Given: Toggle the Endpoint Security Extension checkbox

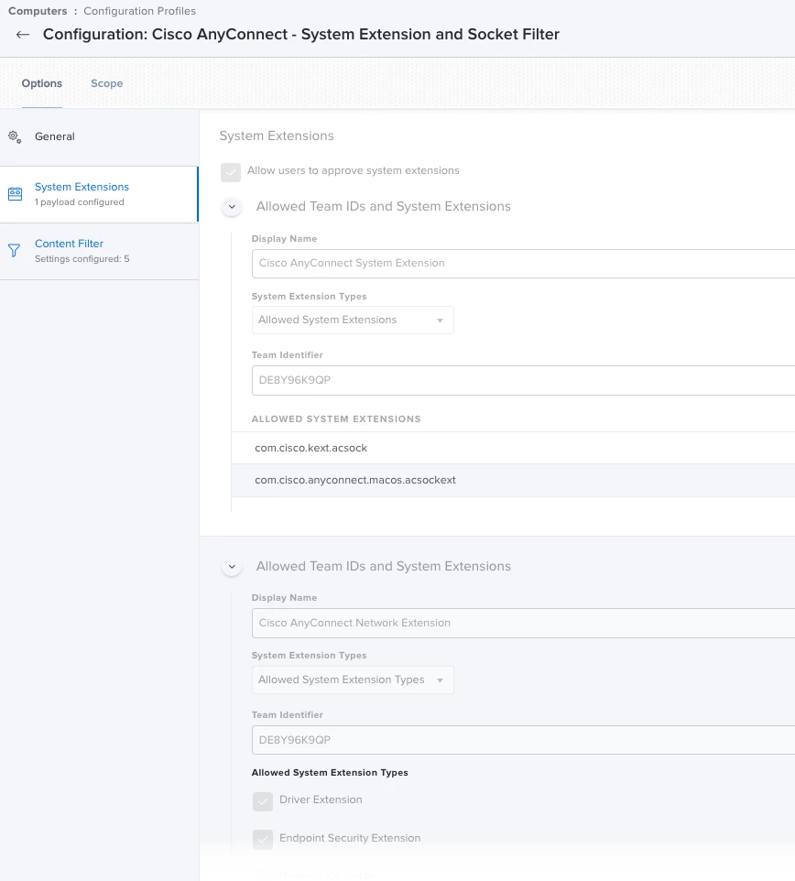Looking at the screenshot, I should [262, 840].
